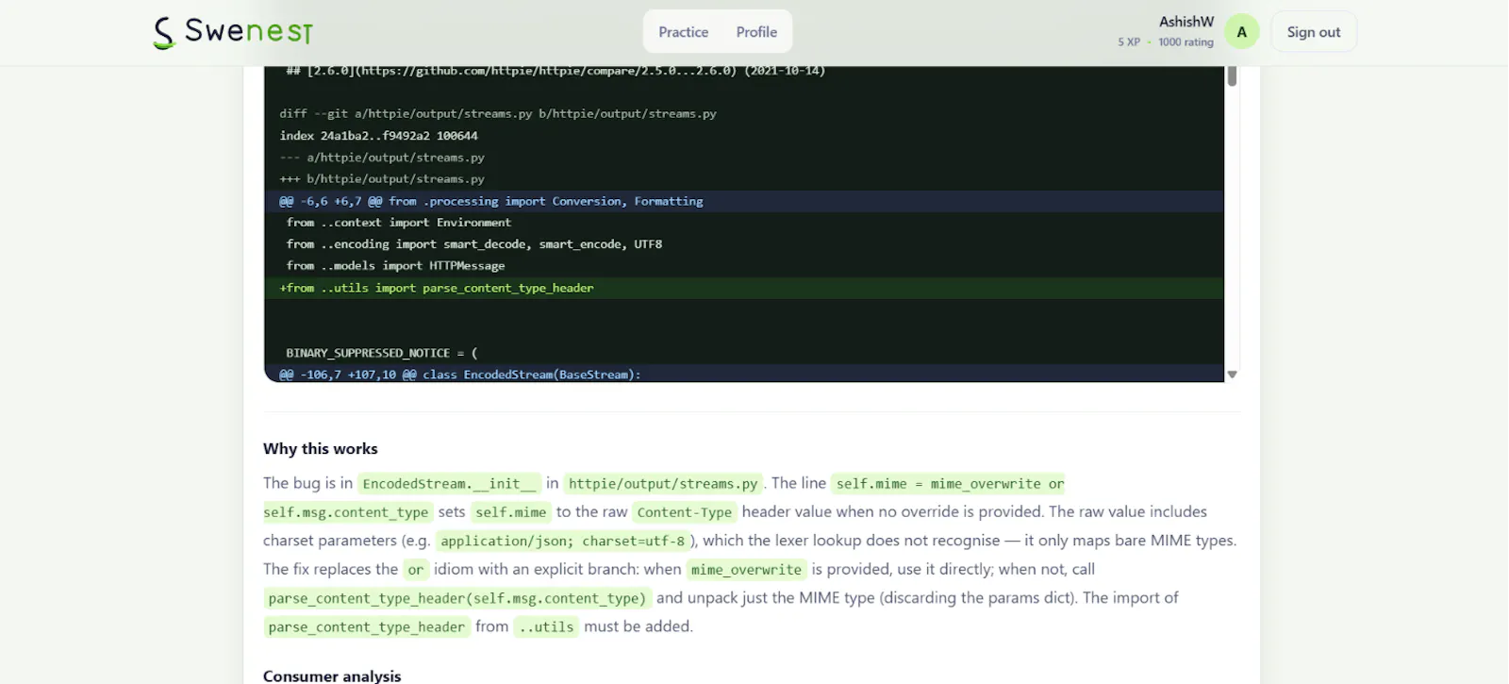Click the +++ b/httpie/output/streams.py line
1509x684 pixels.
pyautogui.click(x=382, y=179)
